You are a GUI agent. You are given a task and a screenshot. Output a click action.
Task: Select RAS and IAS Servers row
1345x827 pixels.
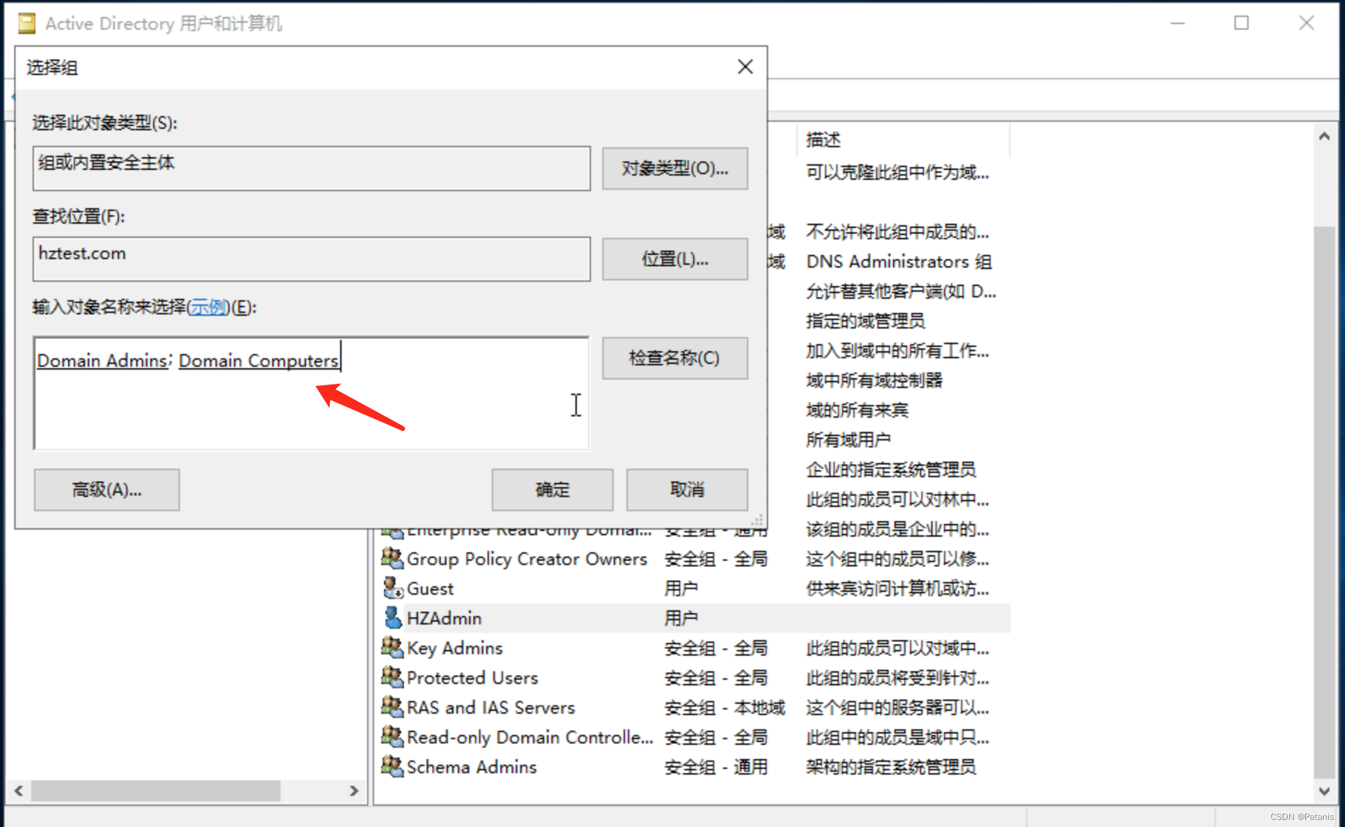tap(695, 707)
